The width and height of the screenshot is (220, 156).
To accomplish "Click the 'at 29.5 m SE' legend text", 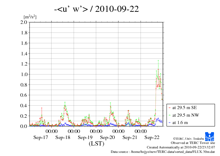I will pos(185,108).
